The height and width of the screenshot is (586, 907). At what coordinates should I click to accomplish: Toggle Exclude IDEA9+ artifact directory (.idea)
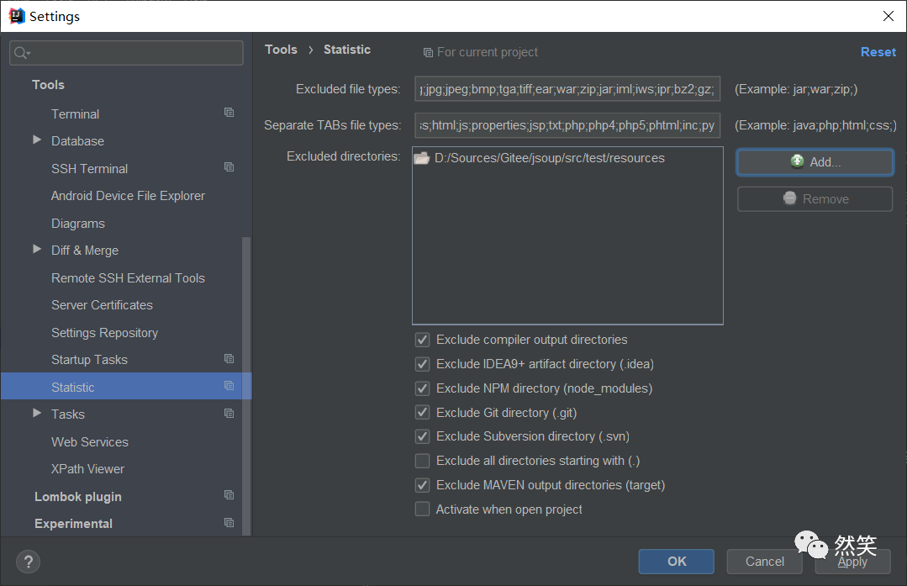[x=422, y=364]
